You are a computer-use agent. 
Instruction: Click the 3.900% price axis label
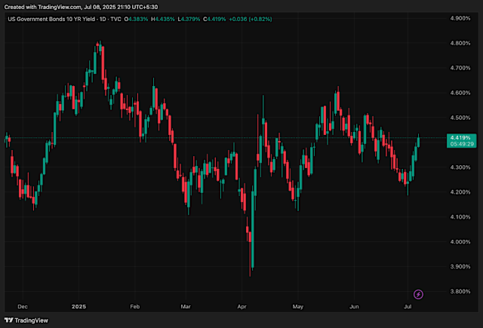(460, 266)
